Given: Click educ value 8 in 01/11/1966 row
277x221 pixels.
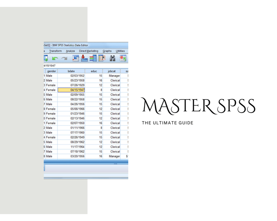Looking at the screenshot, I should pyautogui.click(x=94, y=128).
